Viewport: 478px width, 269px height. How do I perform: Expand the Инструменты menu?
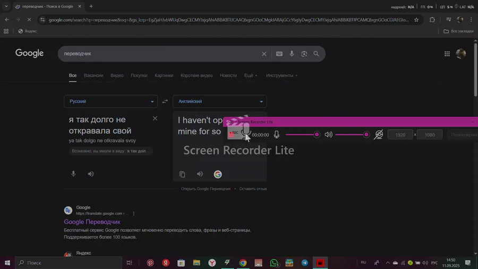click(x=281, y=75)
